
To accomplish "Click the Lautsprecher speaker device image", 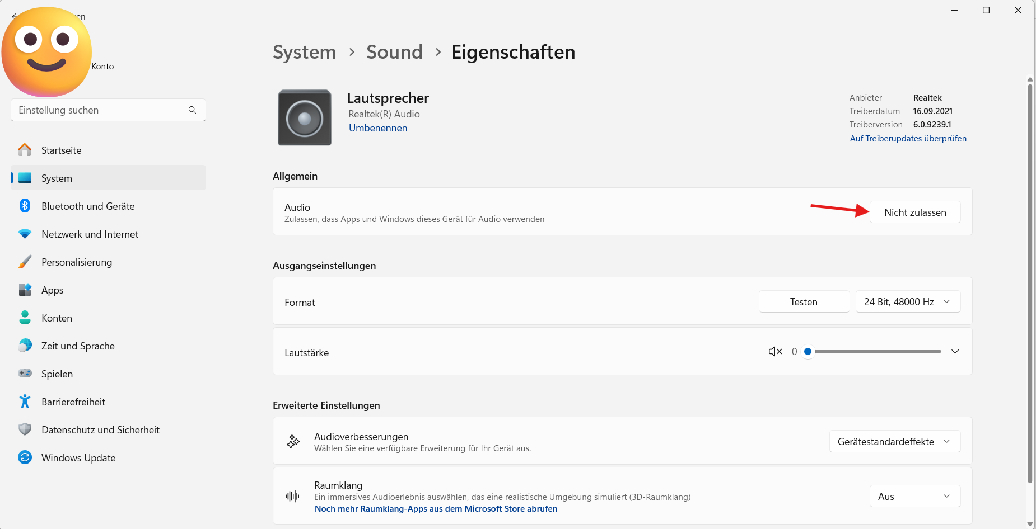I will point(305,117).
